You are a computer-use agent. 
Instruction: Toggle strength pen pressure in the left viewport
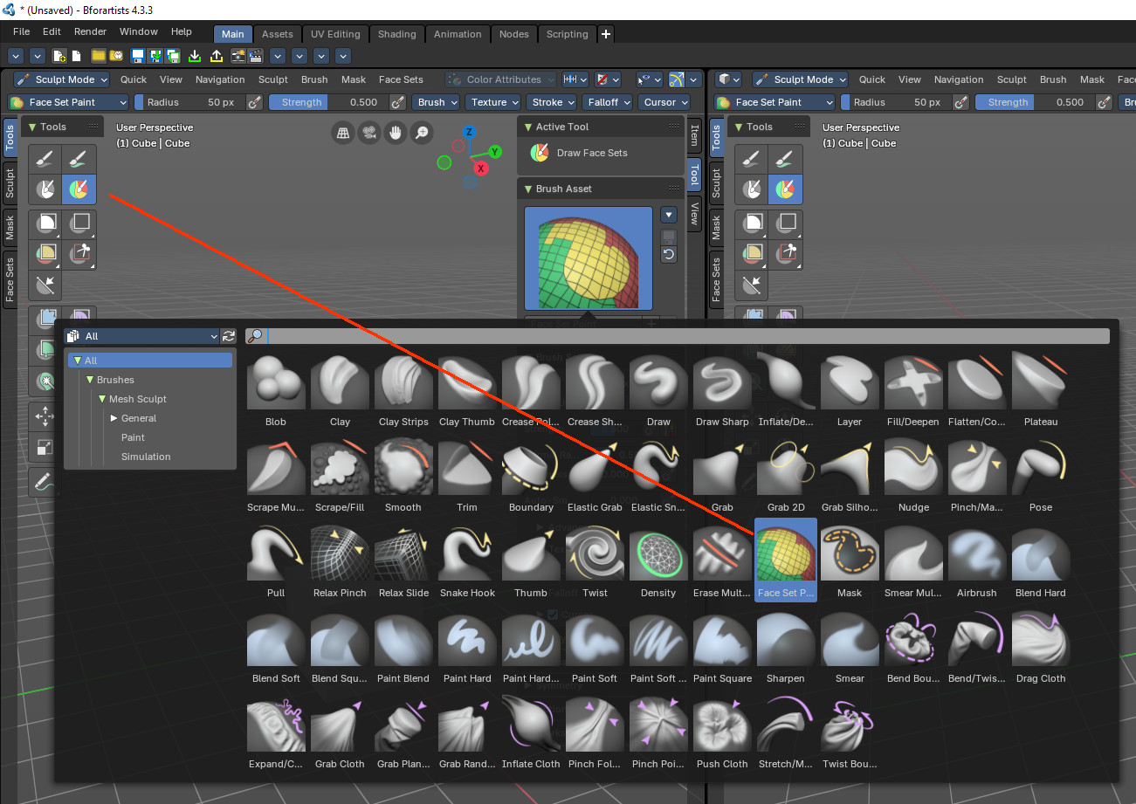pyautogui.click(x=396, y=102)
